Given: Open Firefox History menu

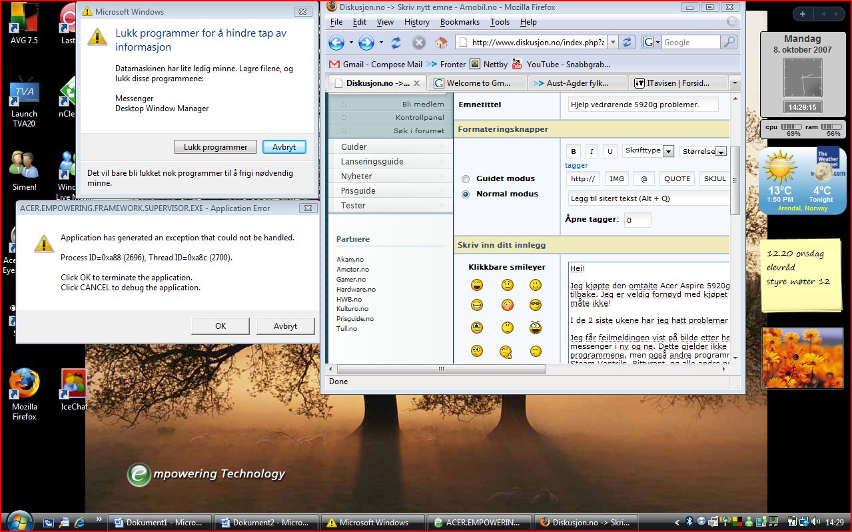Looking at the screenshot, I should coord(417,22).
